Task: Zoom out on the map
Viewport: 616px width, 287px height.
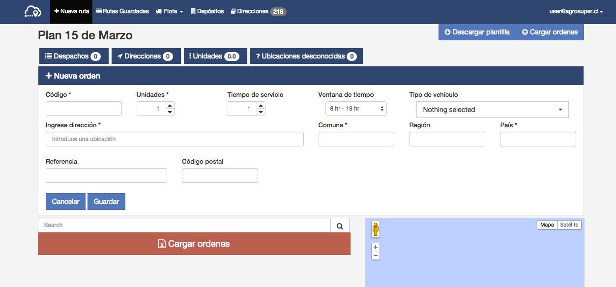Action: [376, 256]
